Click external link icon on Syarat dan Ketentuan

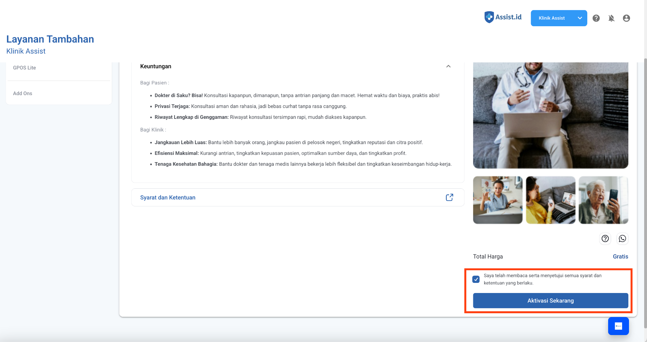449,198
